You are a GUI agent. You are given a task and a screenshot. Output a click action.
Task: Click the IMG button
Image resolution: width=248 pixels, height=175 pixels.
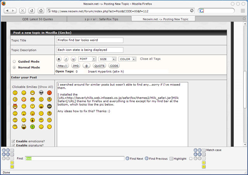(76, 65)
